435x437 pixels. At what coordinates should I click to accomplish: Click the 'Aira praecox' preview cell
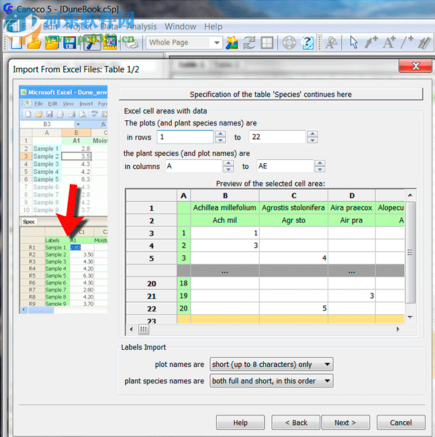(351, 207)
